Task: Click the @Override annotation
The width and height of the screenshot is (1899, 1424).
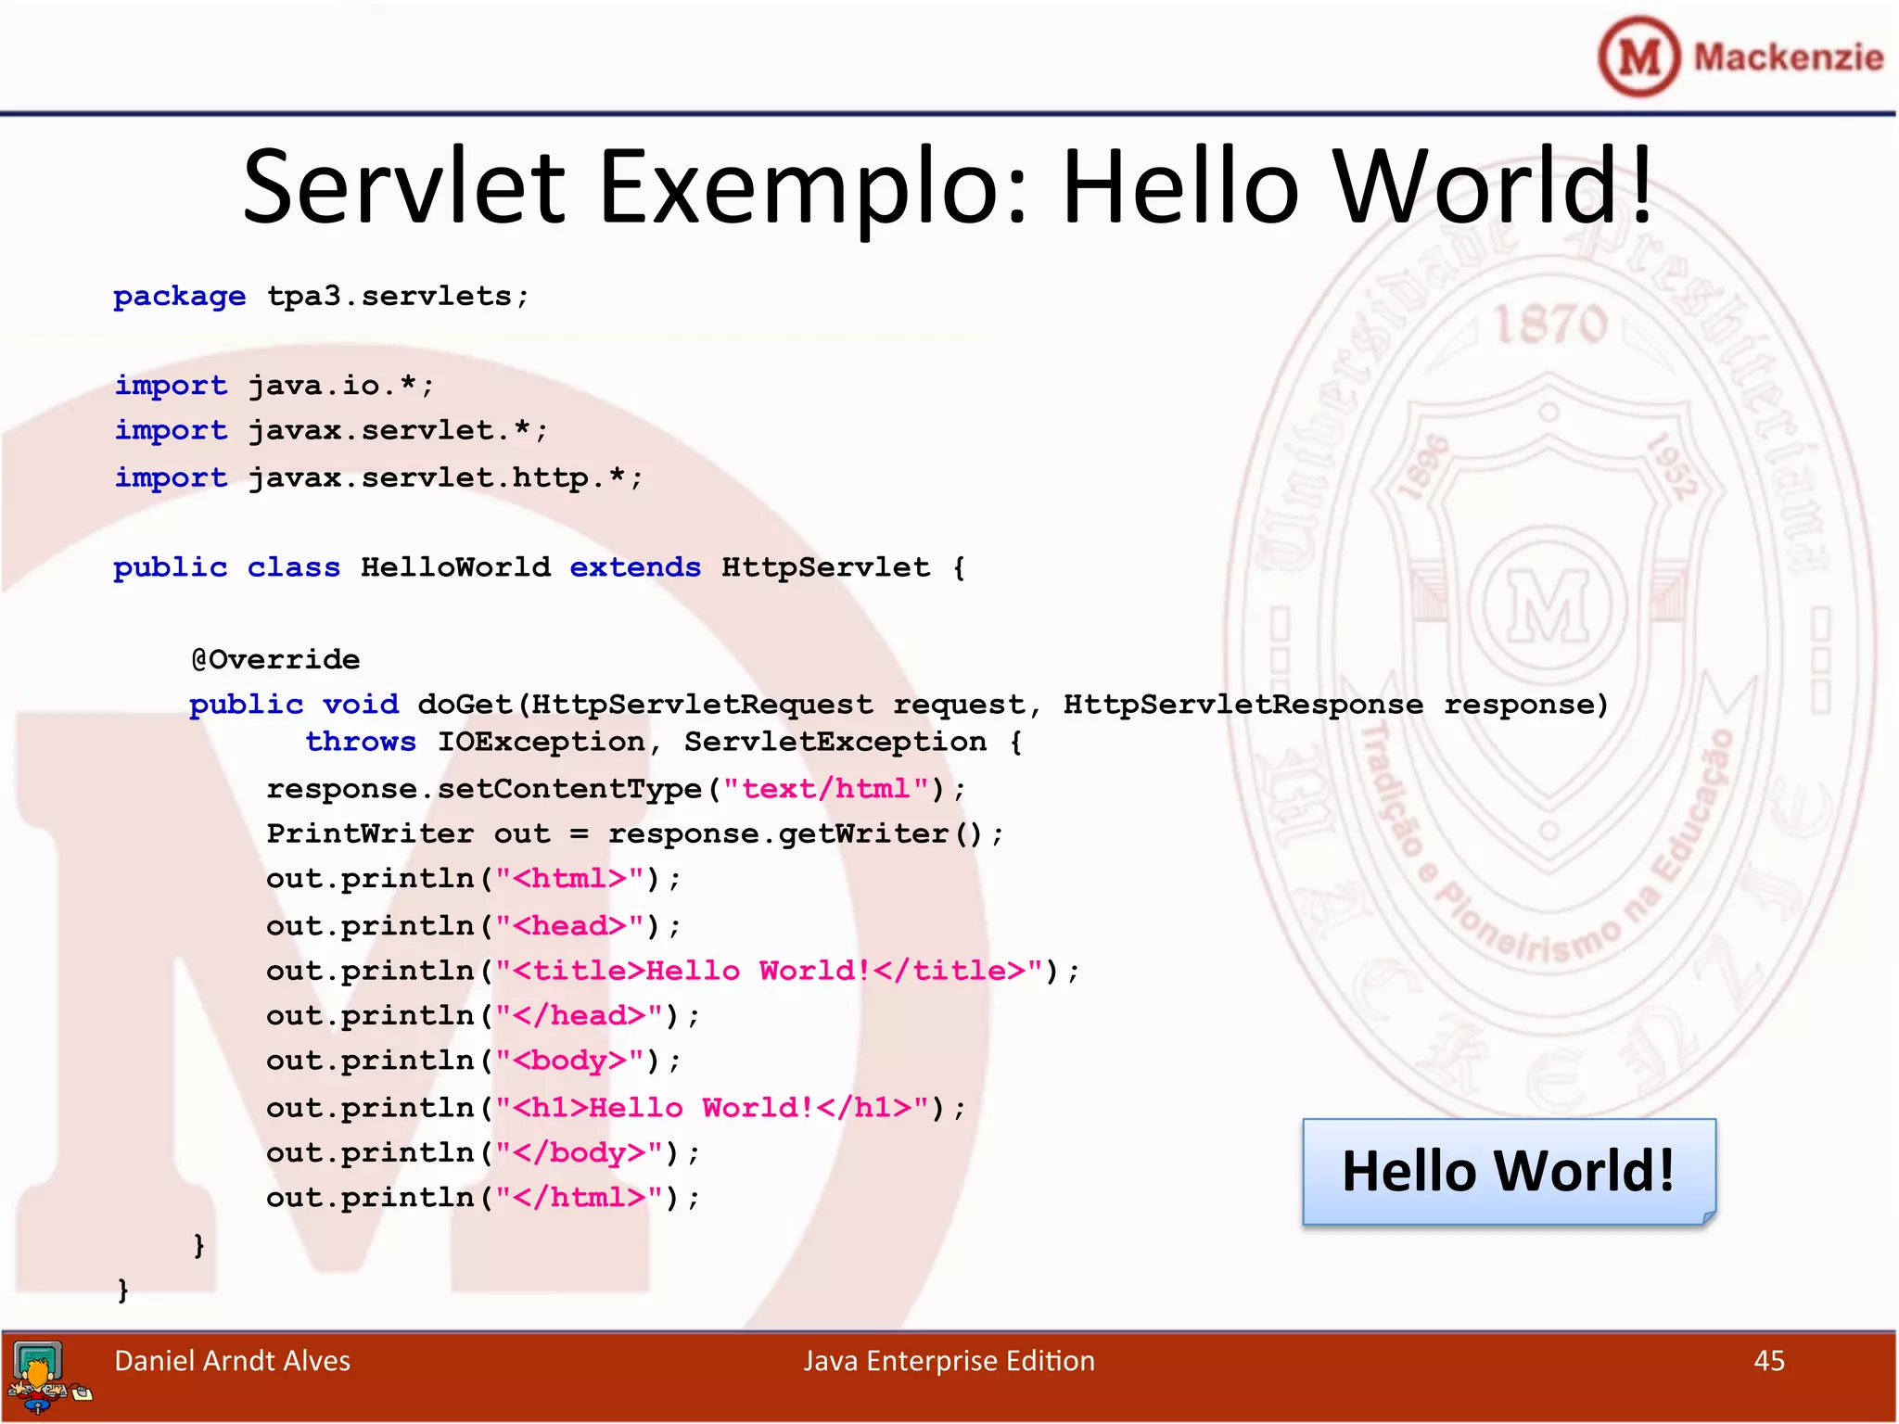Action: click(275, 659)
